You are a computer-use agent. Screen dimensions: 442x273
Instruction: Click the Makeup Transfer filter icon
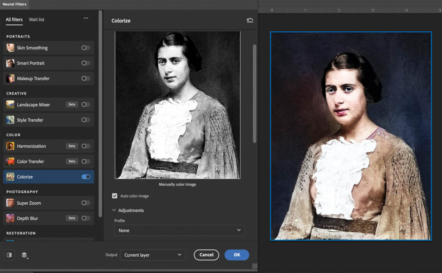(10, 78)
